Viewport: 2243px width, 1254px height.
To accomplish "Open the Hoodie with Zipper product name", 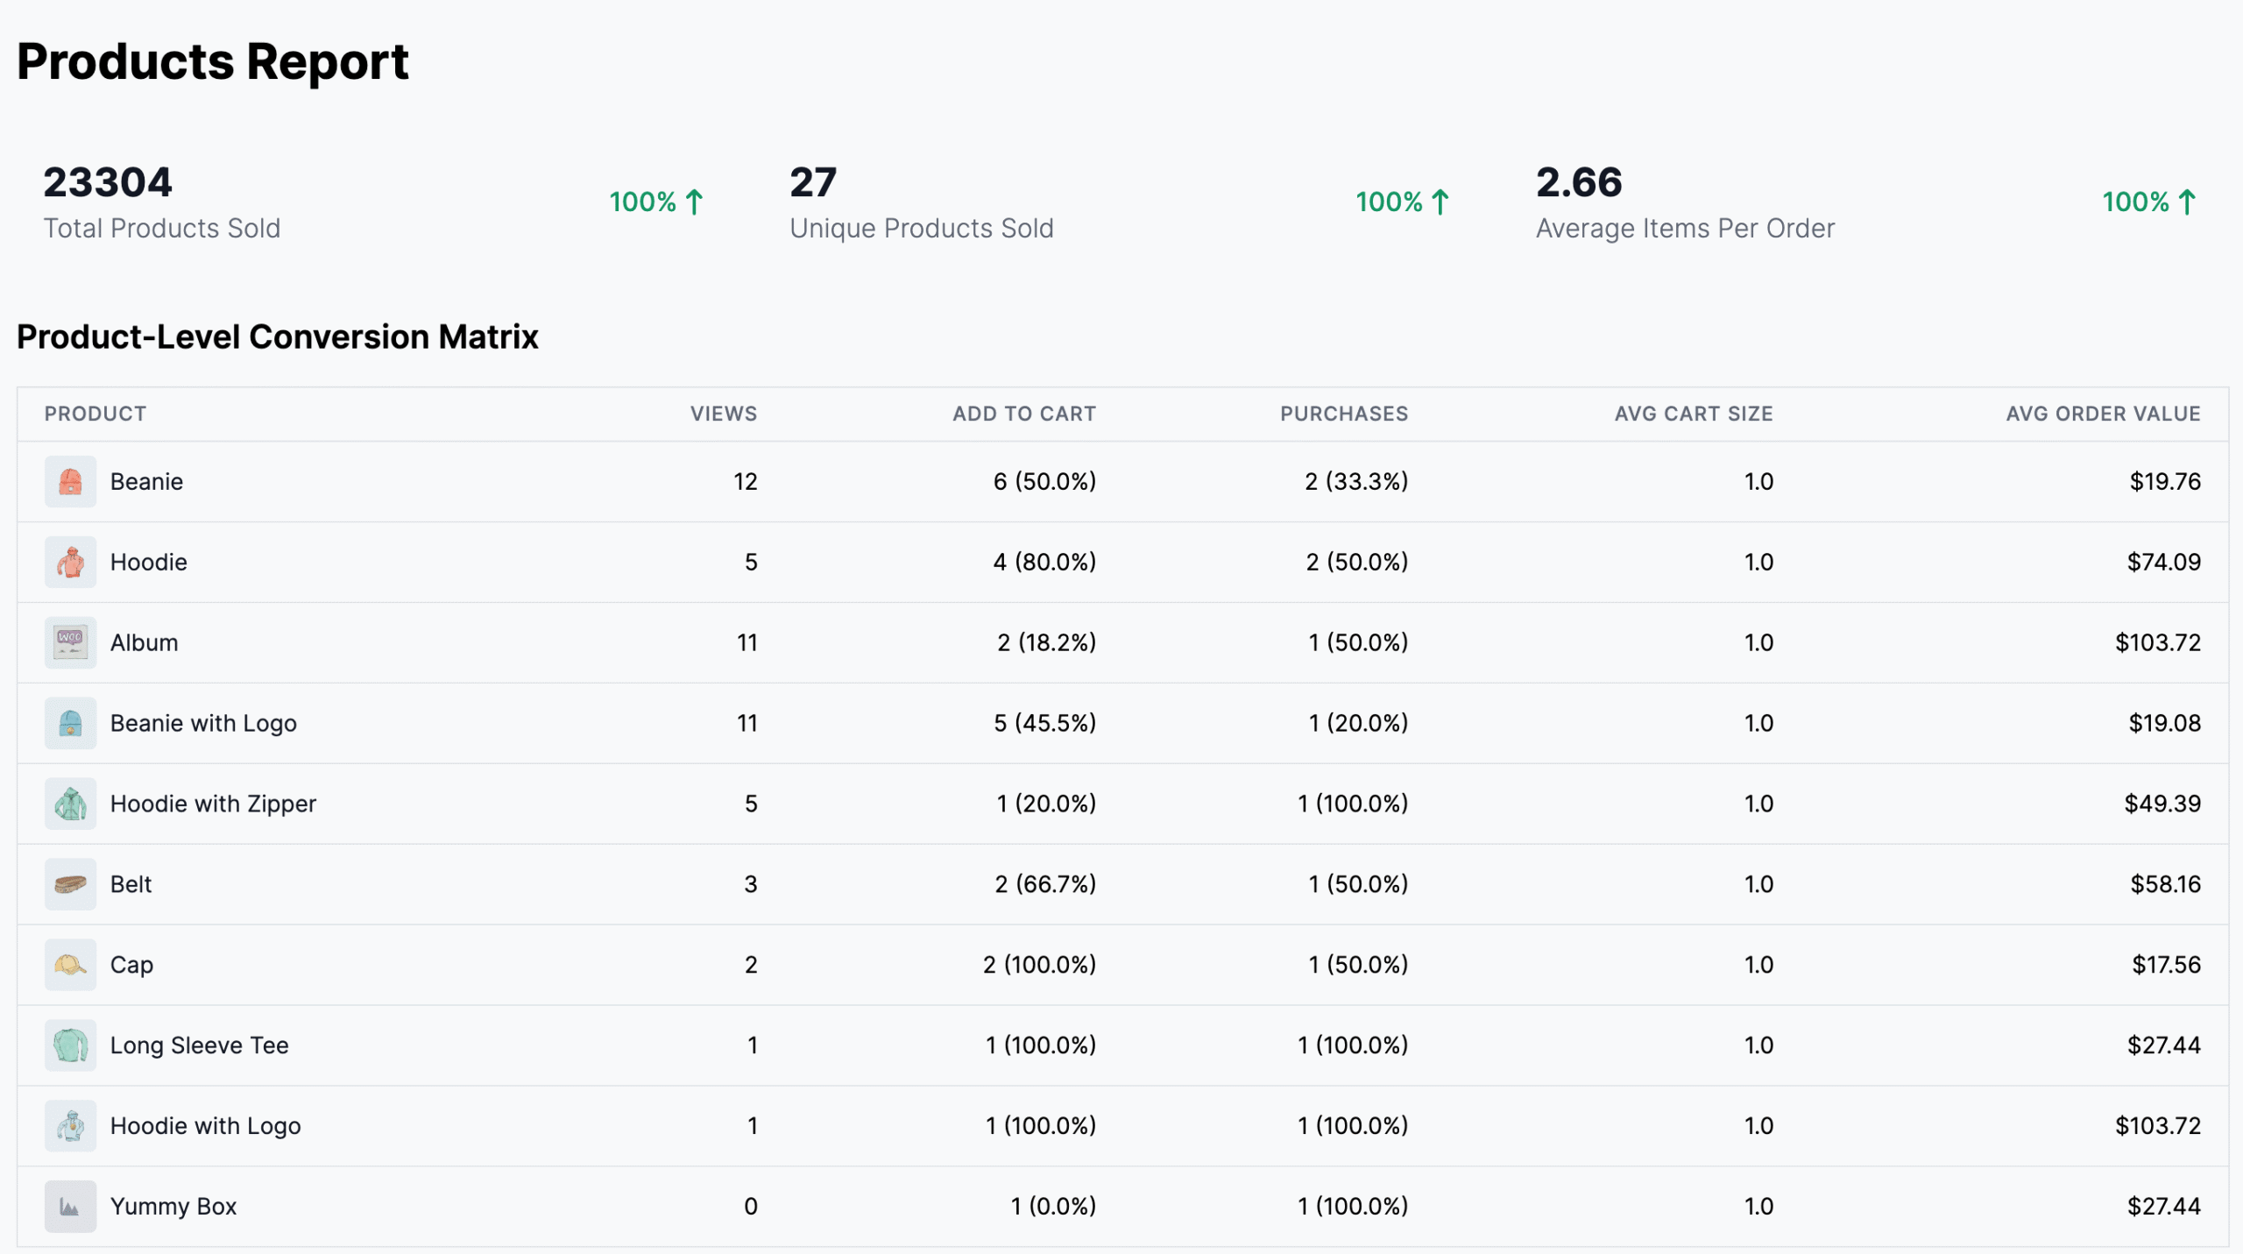I will [213, 804].
